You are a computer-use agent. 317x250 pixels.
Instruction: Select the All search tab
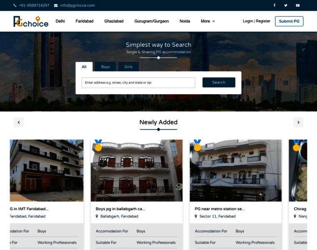pyautogui.click(x=84, y=67)
